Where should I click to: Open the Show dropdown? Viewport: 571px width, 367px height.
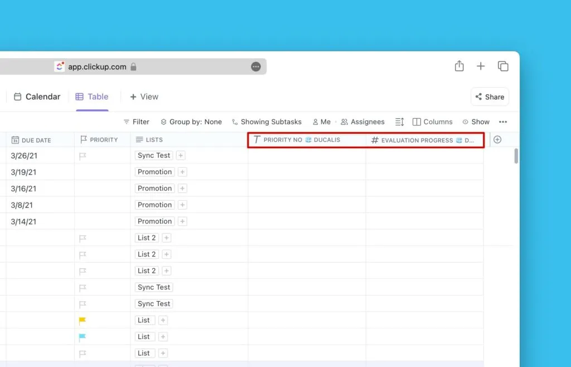[x=476, y=122]
